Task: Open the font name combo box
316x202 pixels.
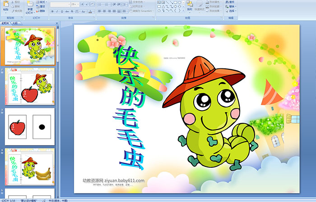Action: click(x=60, y=4)
